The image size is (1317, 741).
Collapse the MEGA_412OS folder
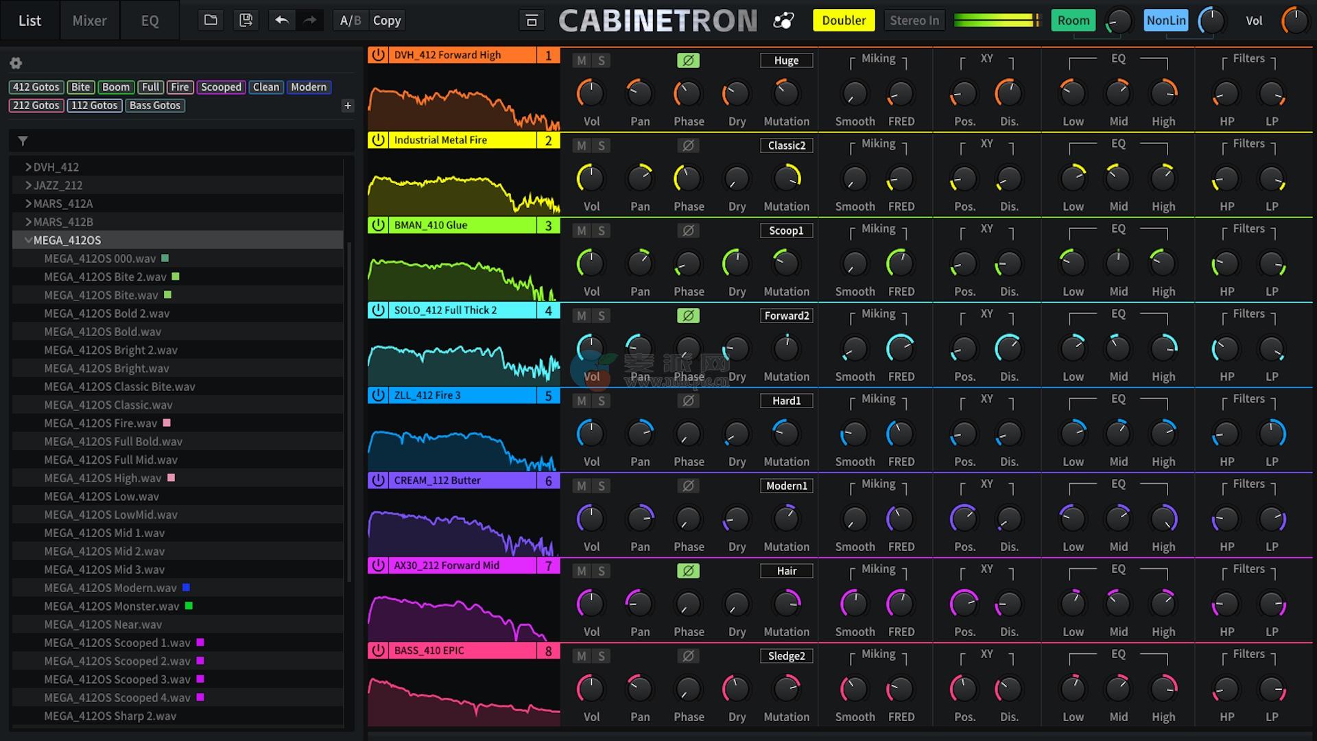(x=29, y=240)
